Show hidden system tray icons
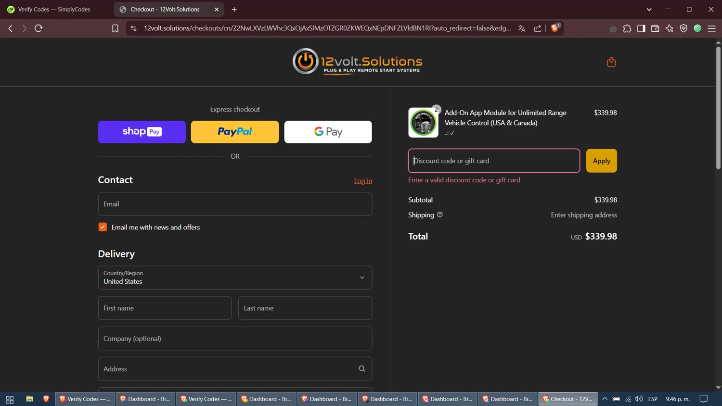 coord(605,399)
